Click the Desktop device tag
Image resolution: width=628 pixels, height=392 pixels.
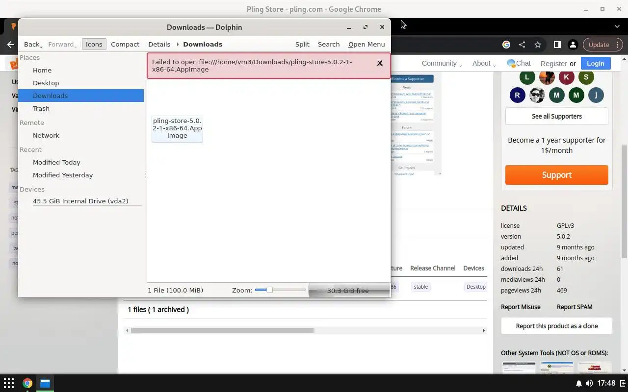475,287
